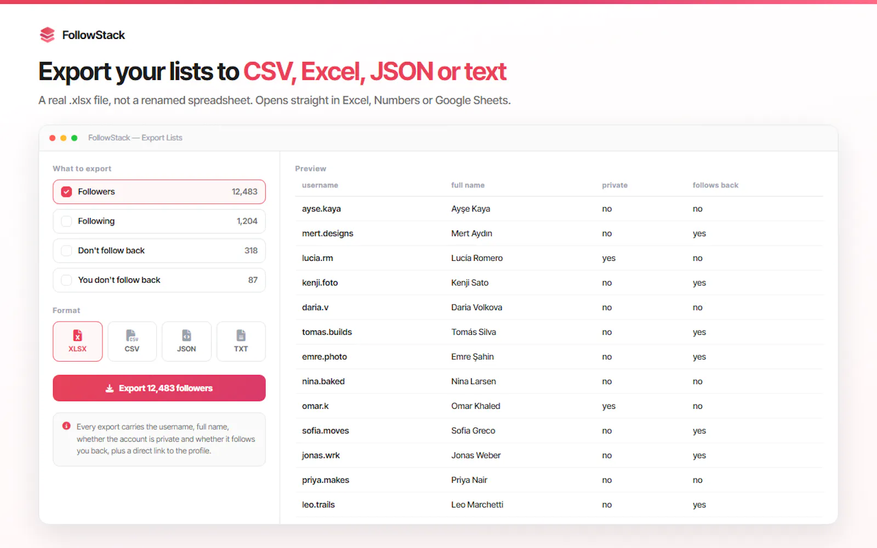Click the FollowStack brand name
The width and height of the screenshot is (877, 548).
click(x=94, y=35)
